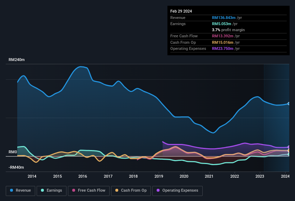Click the 2015 x-axis label
Screen dimensions: 295x201
(57, 176)
